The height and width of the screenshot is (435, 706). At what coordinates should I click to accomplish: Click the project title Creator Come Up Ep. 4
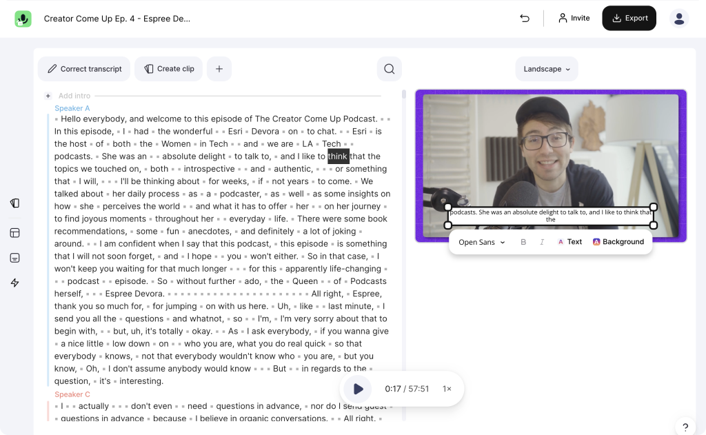117,19
